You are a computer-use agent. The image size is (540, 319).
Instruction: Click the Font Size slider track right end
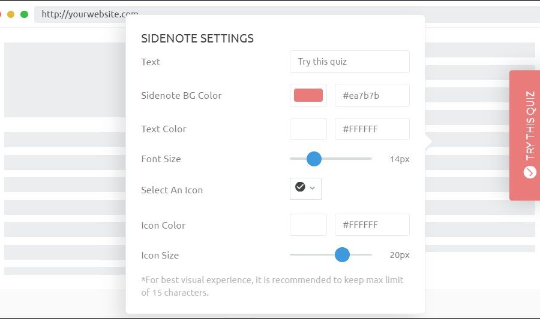pyautogui.click(x=369, y=159)
